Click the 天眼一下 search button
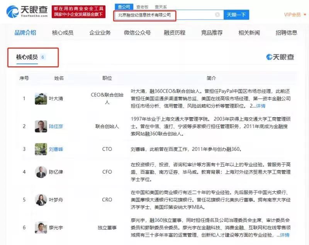Image resolution: width=309 pixels, height=245 pixels. [x=236, y=15]
